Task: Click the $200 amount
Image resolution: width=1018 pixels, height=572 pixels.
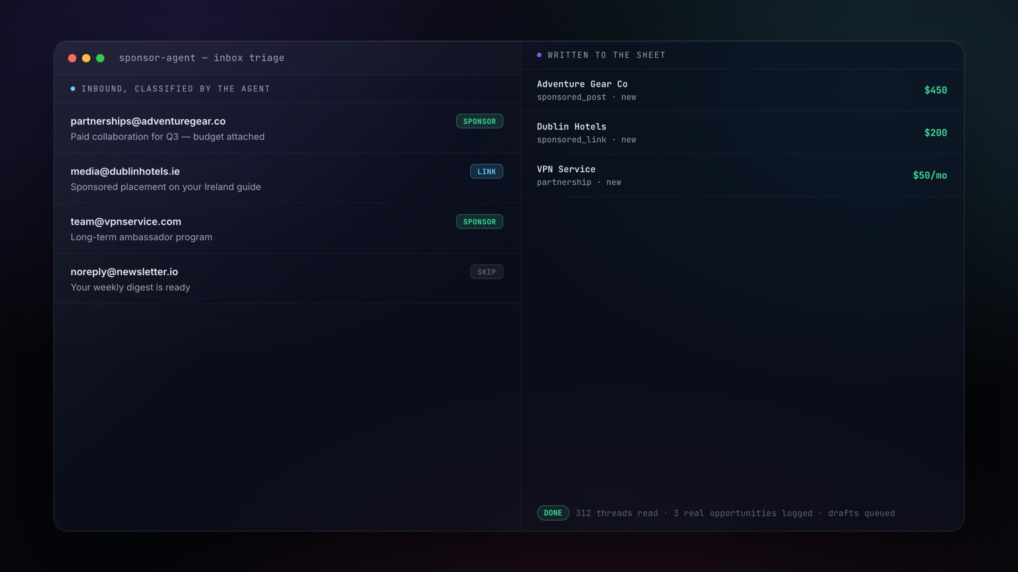Action: (x=936, y=133)
